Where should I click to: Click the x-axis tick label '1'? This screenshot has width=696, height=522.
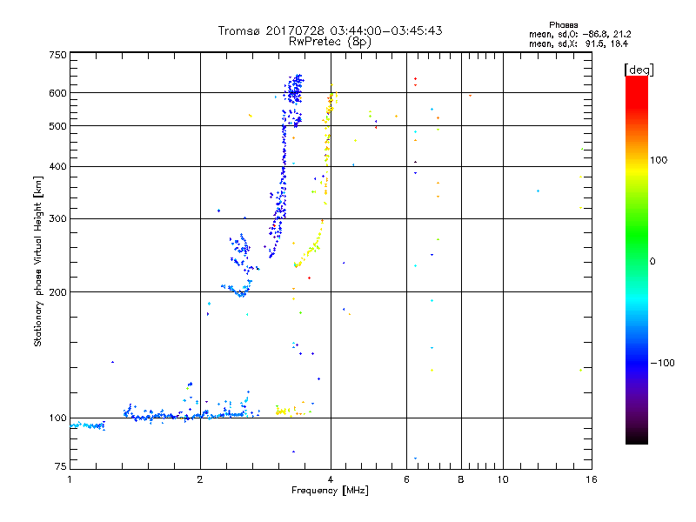point(70,479)
